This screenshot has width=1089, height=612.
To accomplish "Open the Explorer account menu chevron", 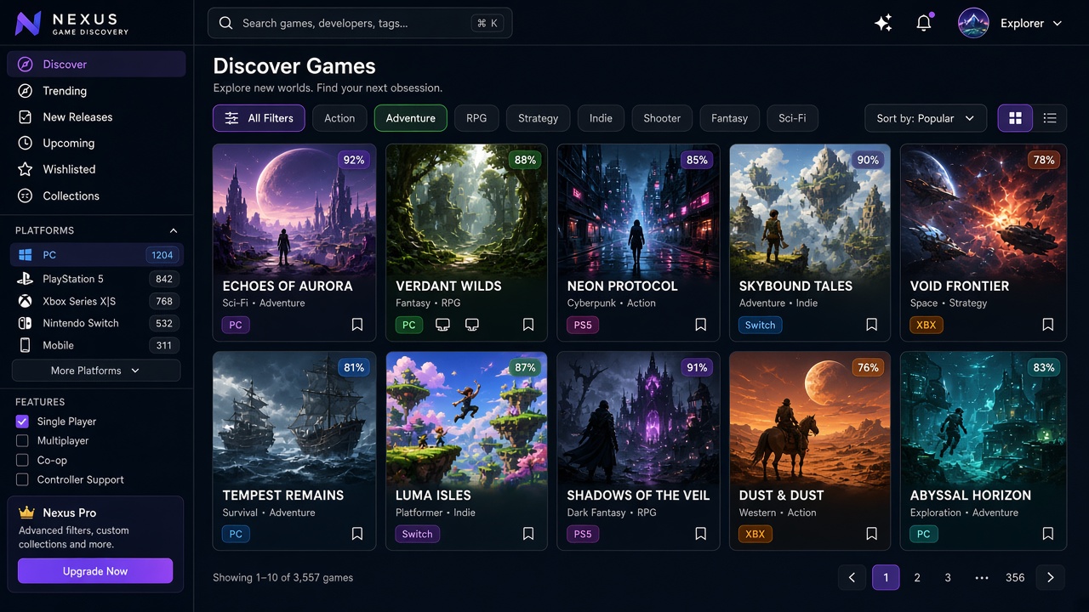I will (1058, 24).
